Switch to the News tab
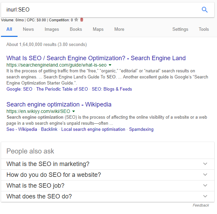 point(28,29)
